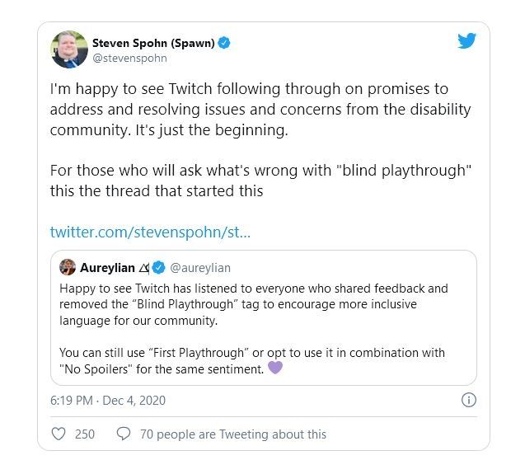The width and height of the screenshot is (525, 460).
Task: Click the purple heart emoji
Action: [x=275, y=368]
